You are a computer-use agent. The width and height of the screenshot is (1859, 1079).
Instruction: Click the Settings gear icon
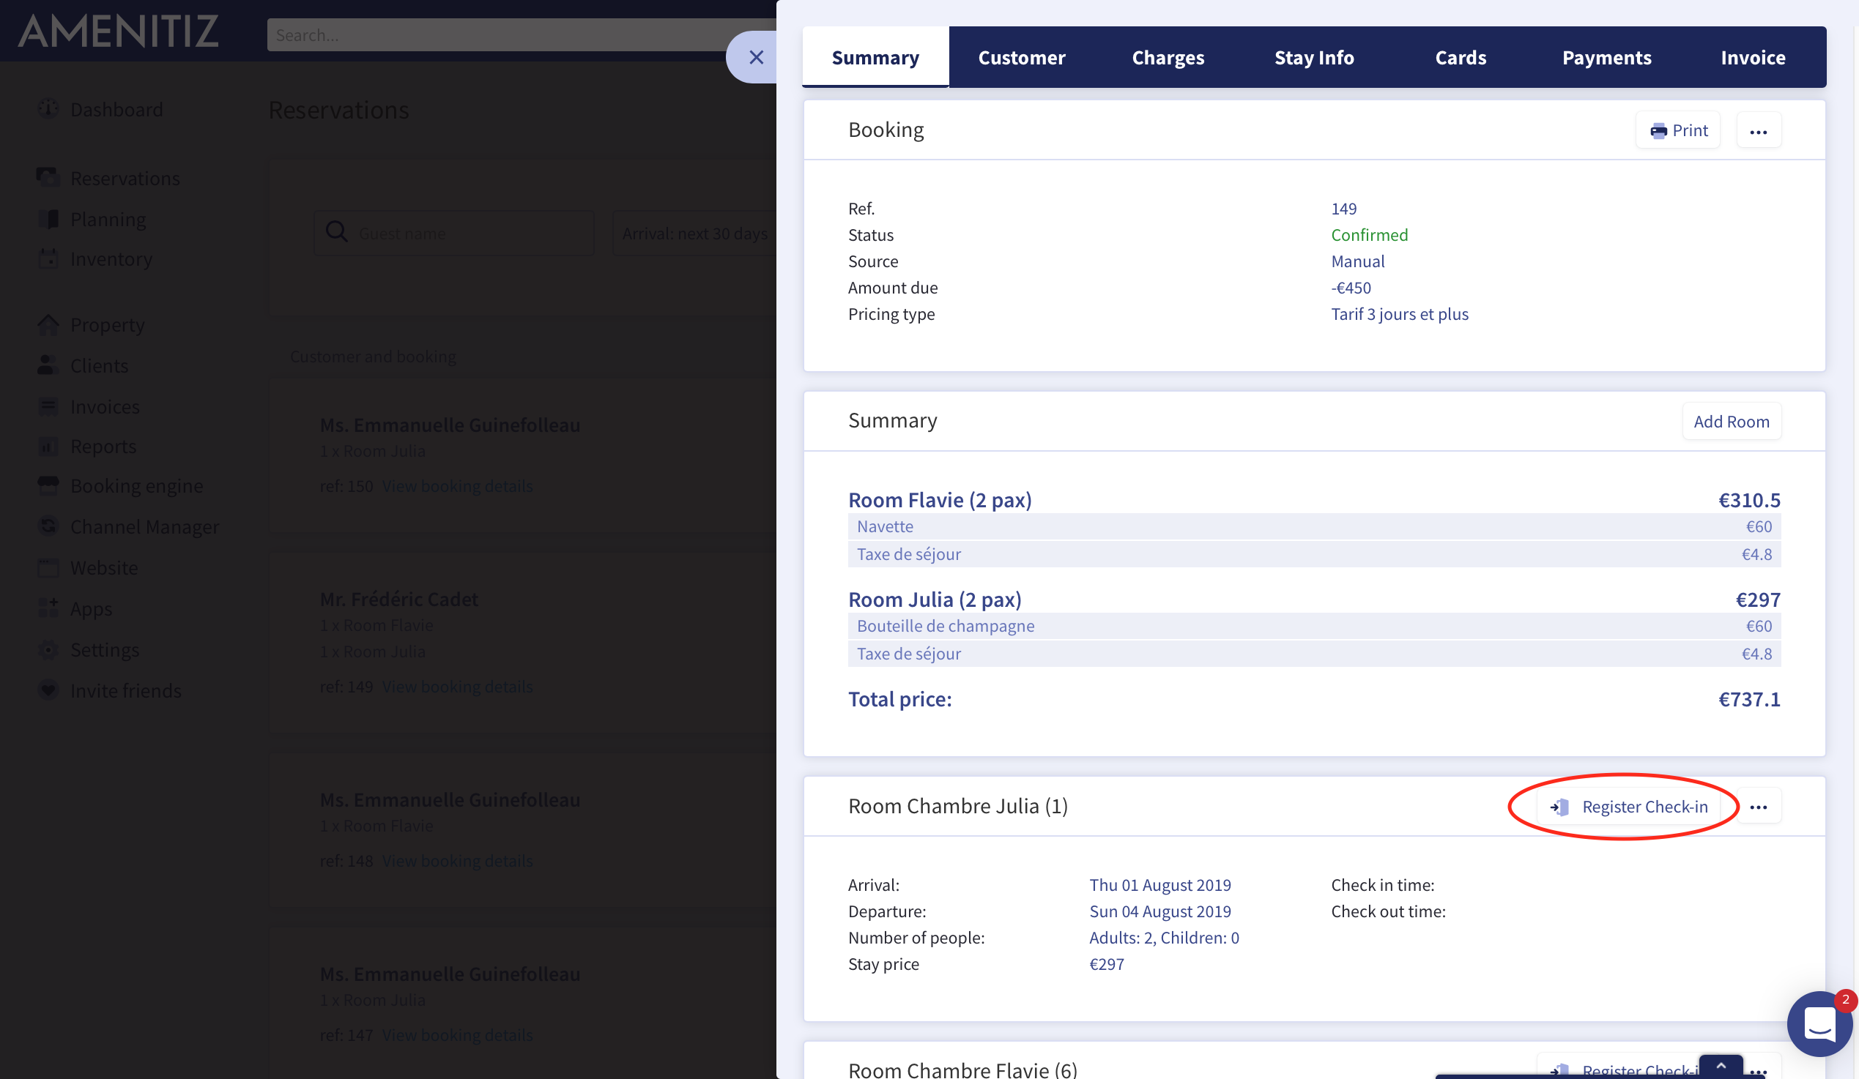coord(48,649)
